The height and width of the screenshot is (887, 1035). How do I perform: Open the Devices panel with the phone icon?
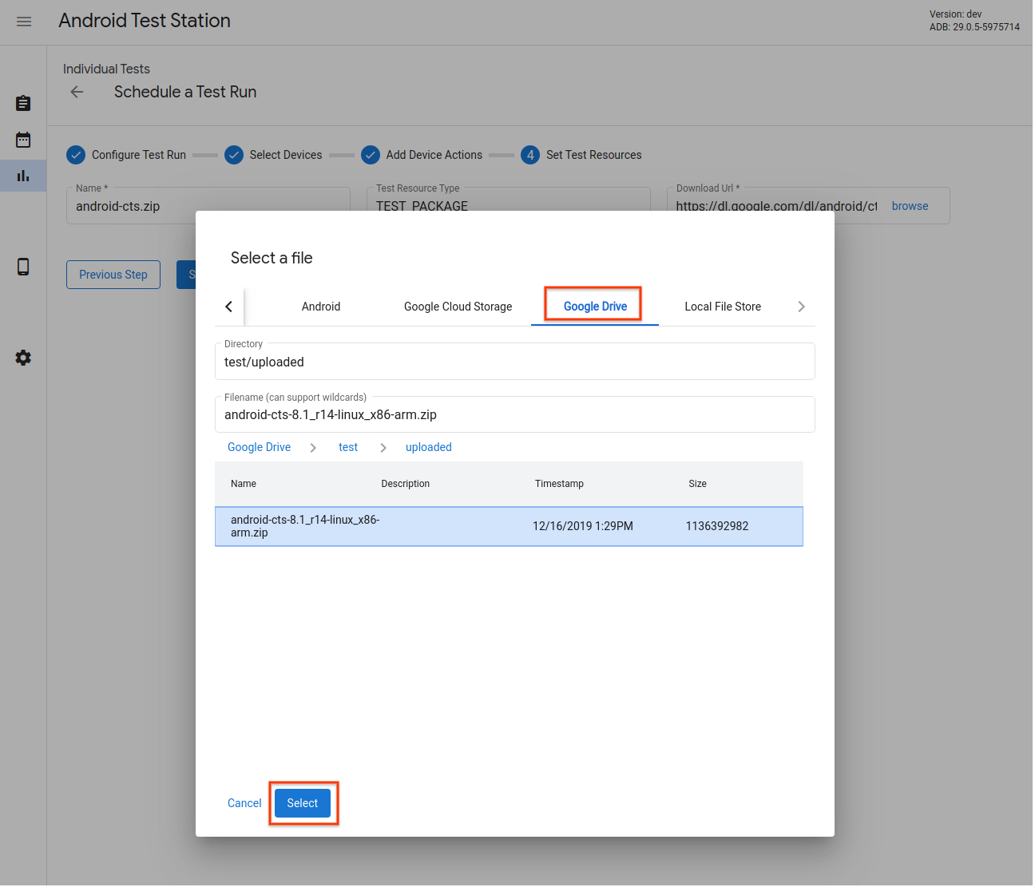click(x=23, y=267)
